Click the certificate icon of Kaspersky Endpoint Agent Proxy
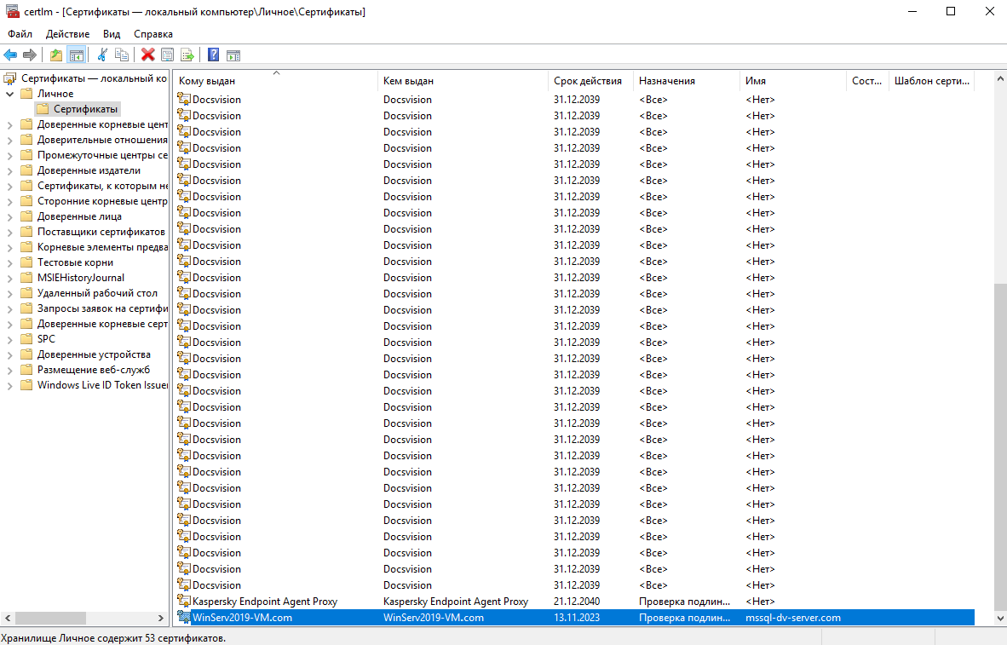 click(x=184, y=602)
